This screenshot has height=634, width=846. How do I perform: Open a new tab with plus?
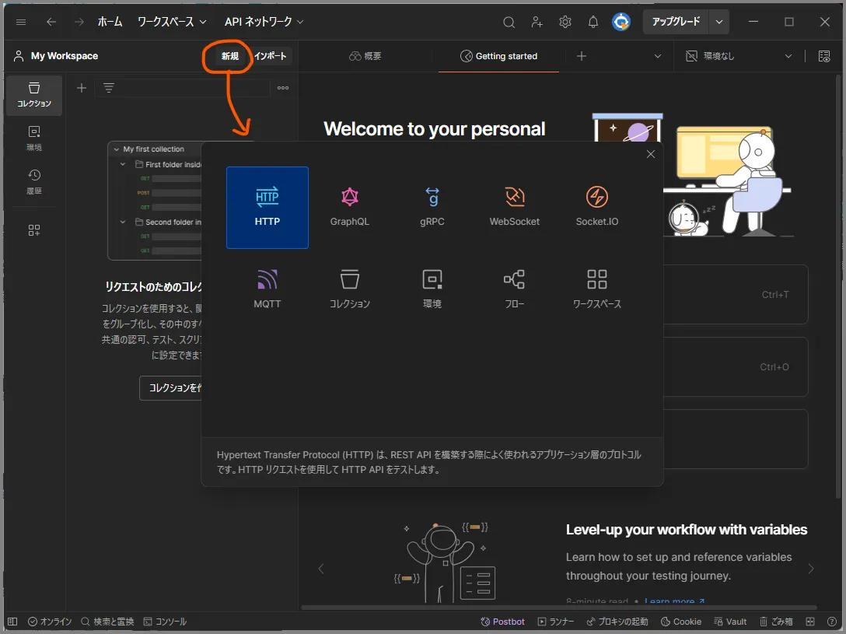point(582,56)
